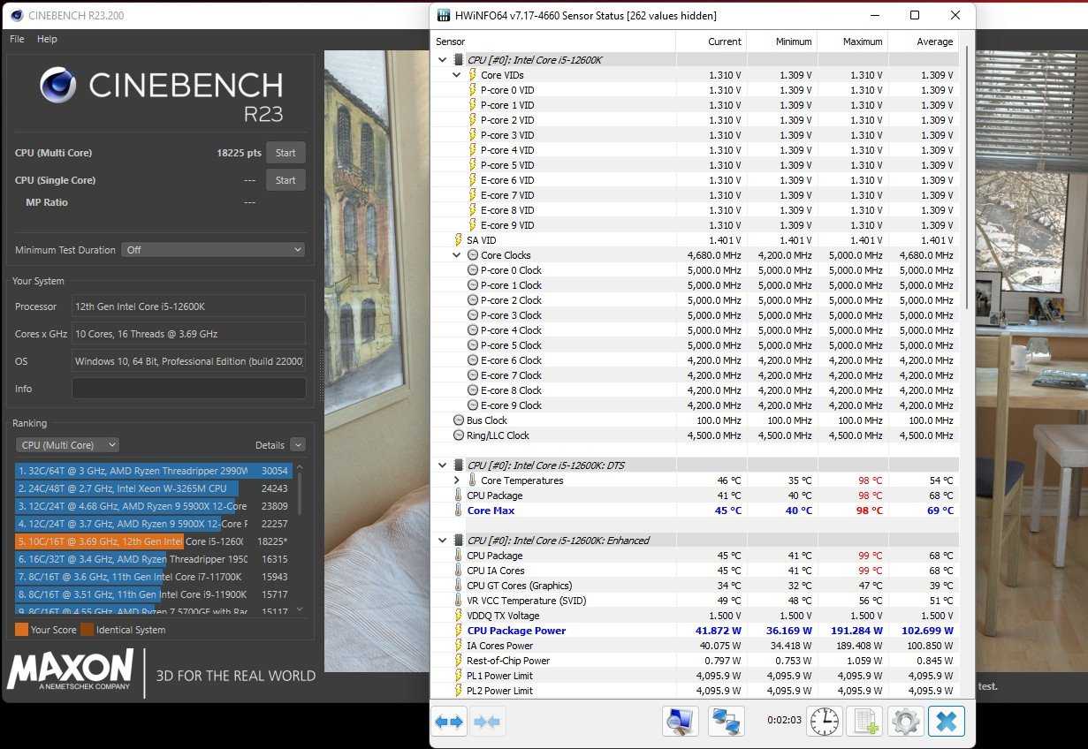The width and height of the screenshot is (1088, 749).
Task: Click the lightning icon beside CPU Package Power
Action: (458, 631)
